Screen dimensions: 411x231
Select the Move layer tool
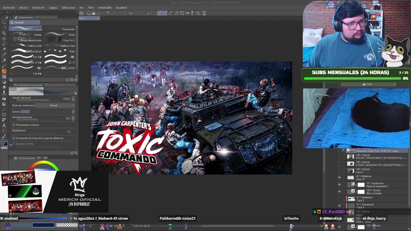(x=4, y=38)
